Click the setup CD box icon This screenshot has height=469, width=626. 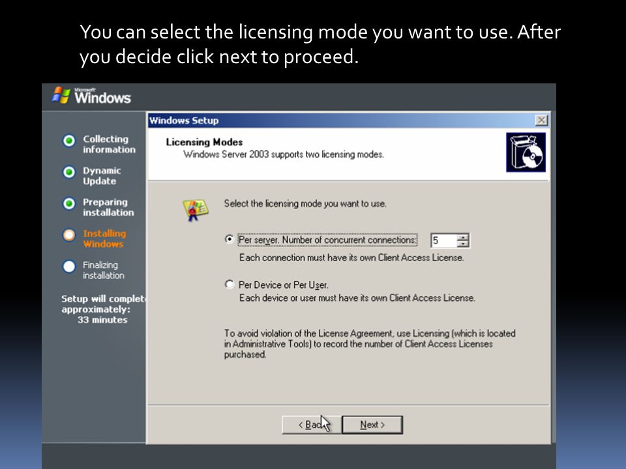click(x=526, y=152)
